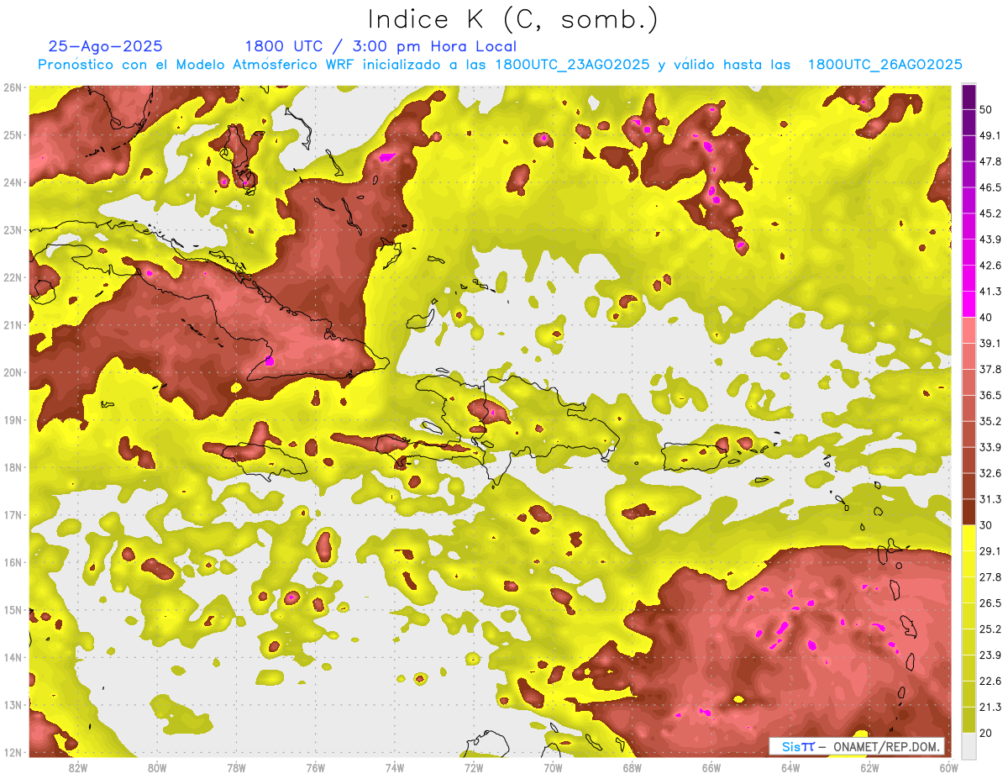Click the color scale value "26.5"

pos(990,603)
